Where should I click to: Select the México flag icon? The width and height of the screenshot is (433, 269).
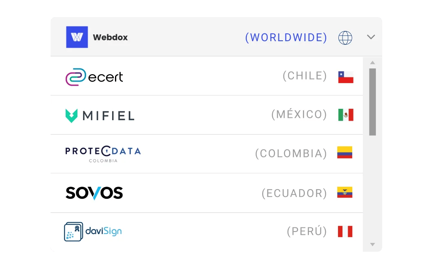coord(346,115)
